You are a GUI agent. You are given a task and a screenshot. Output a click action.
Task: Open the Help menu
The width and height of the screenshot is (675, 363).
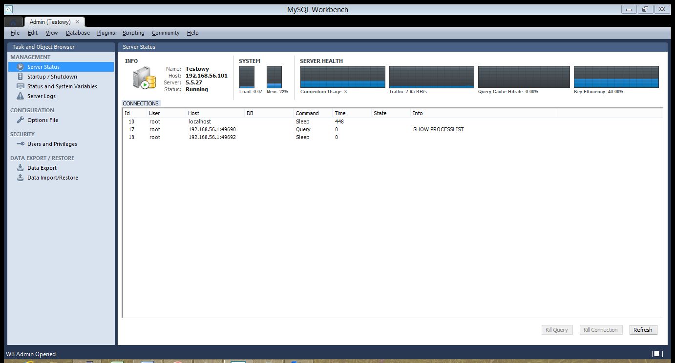coord(192,33)
